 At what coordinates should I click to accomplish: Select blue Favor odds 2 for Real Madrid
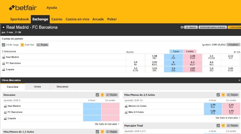click(173, 57)
